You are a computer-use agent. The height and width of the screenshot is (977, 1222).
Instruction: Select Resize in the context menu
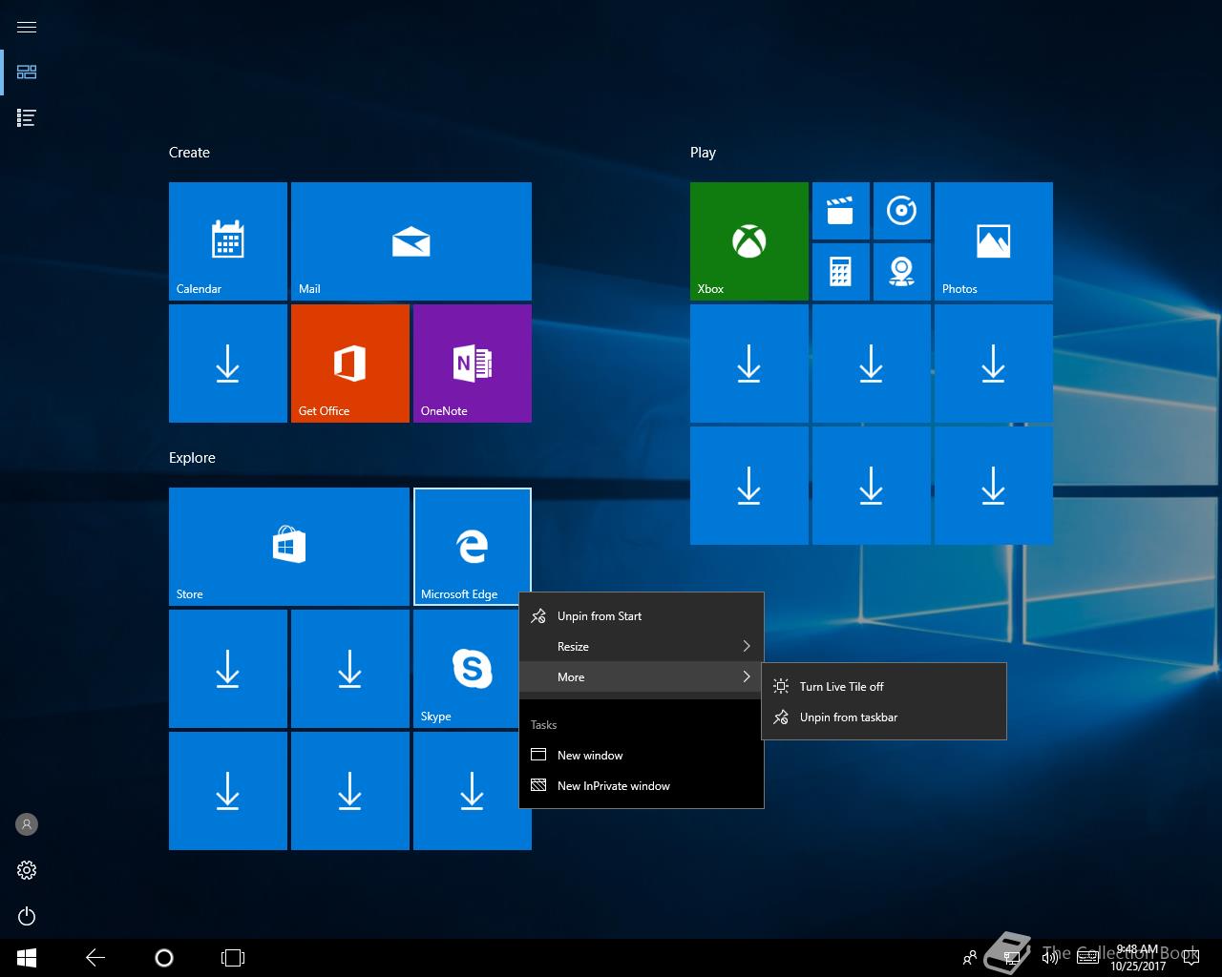pos(642,646)
